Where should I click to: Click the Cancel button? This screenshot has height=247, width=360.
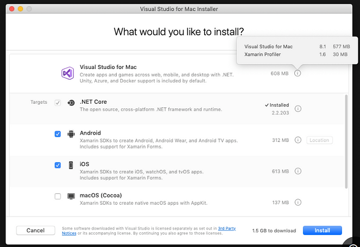point(36,230)
